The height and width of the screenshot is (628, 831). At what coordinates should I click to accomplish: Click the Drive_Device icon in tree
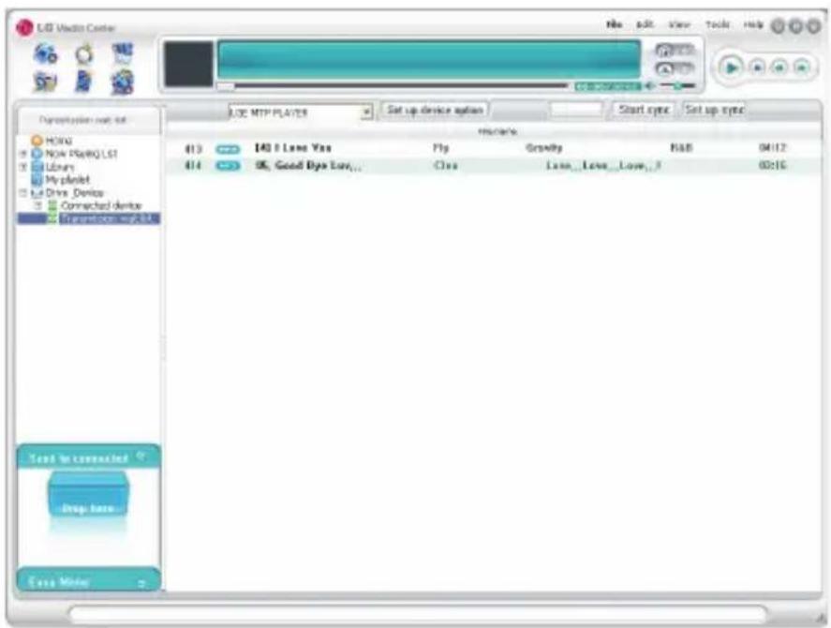tap(37, 193)
